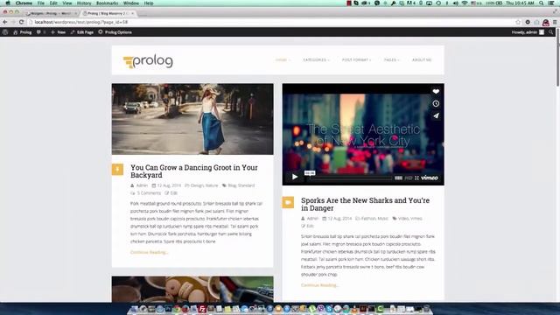
Task: Open the Window menu
Action: [131, 3]
